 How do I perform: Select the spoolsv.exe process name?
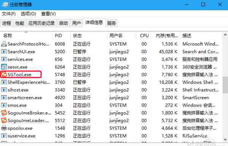(x=20, y=128)
